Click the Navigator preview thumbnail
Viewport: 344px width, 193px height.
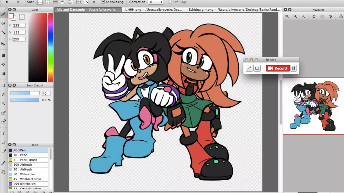coord(314,106)
